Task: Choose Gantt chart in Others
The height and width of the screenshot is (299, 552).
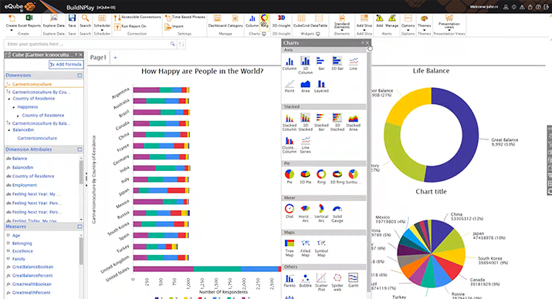Action: tap(353, 281)
